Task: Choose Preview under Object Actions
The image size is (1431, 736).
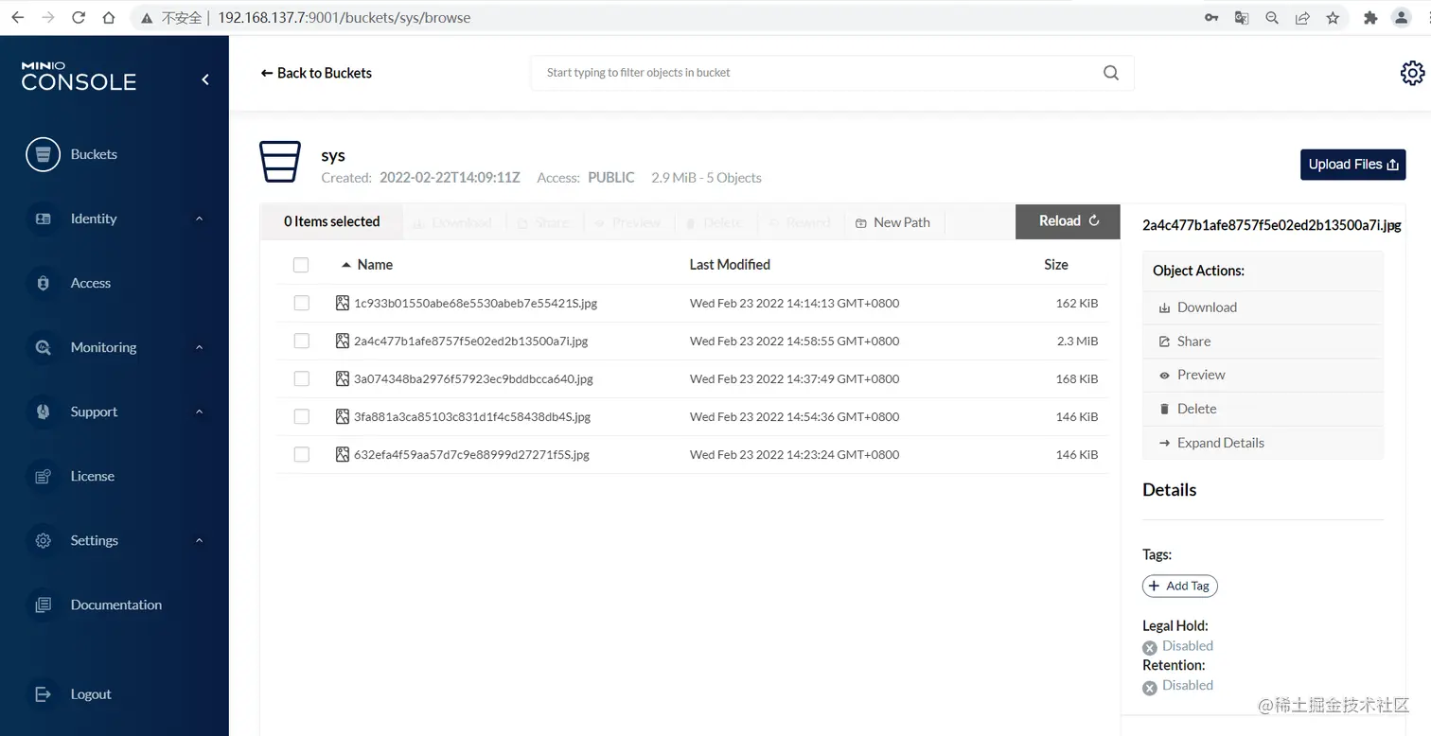Action: (1201, 375)
